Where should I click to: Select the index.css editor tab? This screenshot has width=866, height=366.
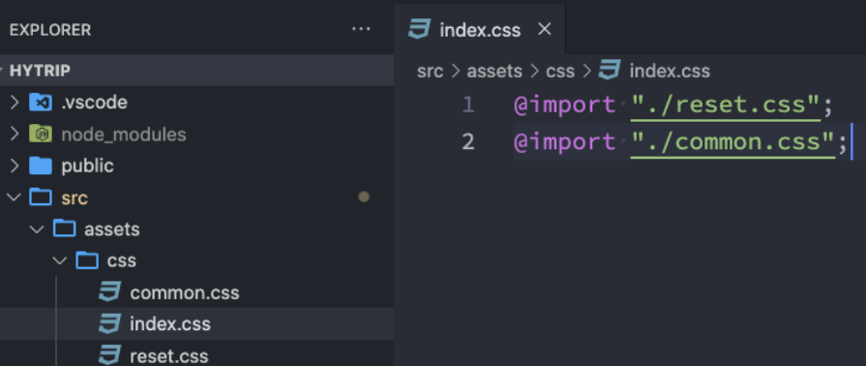point(480,29)
